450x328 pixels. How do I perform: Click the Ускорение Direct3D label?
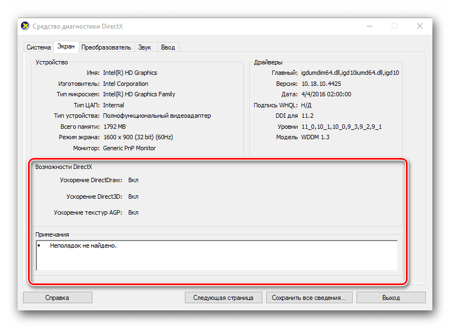[95, 196]
